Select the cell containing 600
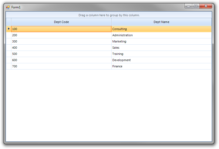Viewport: 219px width, 149px height. pyautogui.click(x=61, y=60)
